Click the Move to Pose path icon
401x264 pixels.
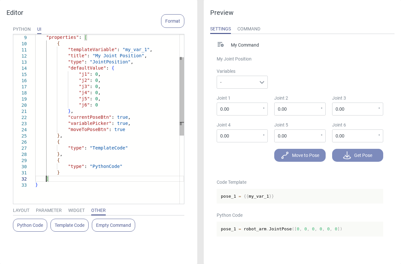[285, 155]
